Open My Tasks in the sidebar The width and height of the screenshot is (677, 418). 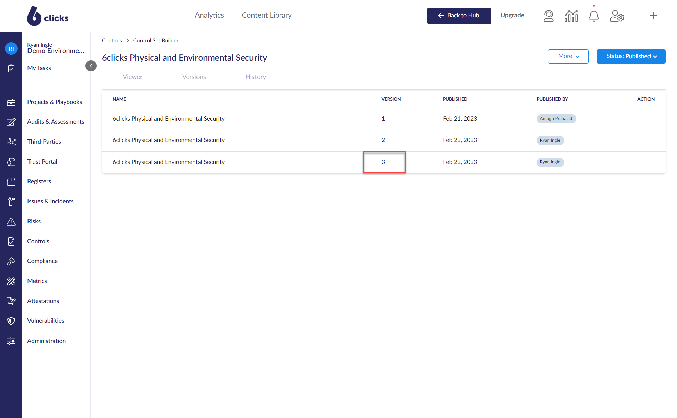(x=39, y=68)
